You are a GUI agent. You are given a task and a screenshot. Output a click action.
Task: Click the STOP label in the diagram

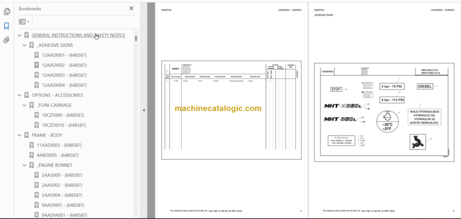[x=336, y=89]
